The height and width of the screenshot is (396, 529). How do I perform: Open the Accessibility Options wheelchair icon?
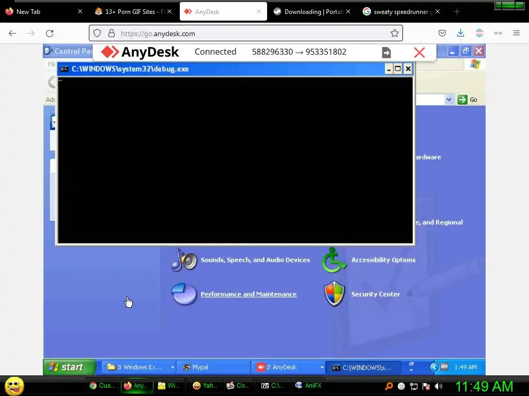point(334,260)
